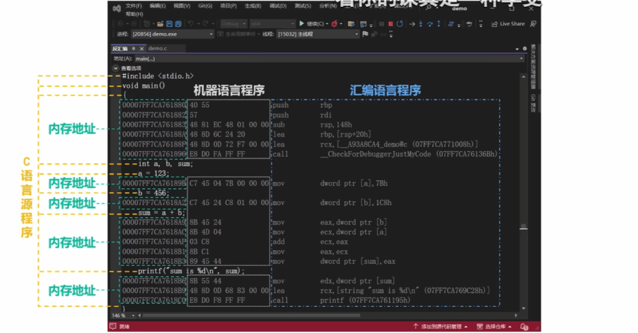Click the code line 'sum = a + b;'
This screenshot has width=638, height=333.
161,213
